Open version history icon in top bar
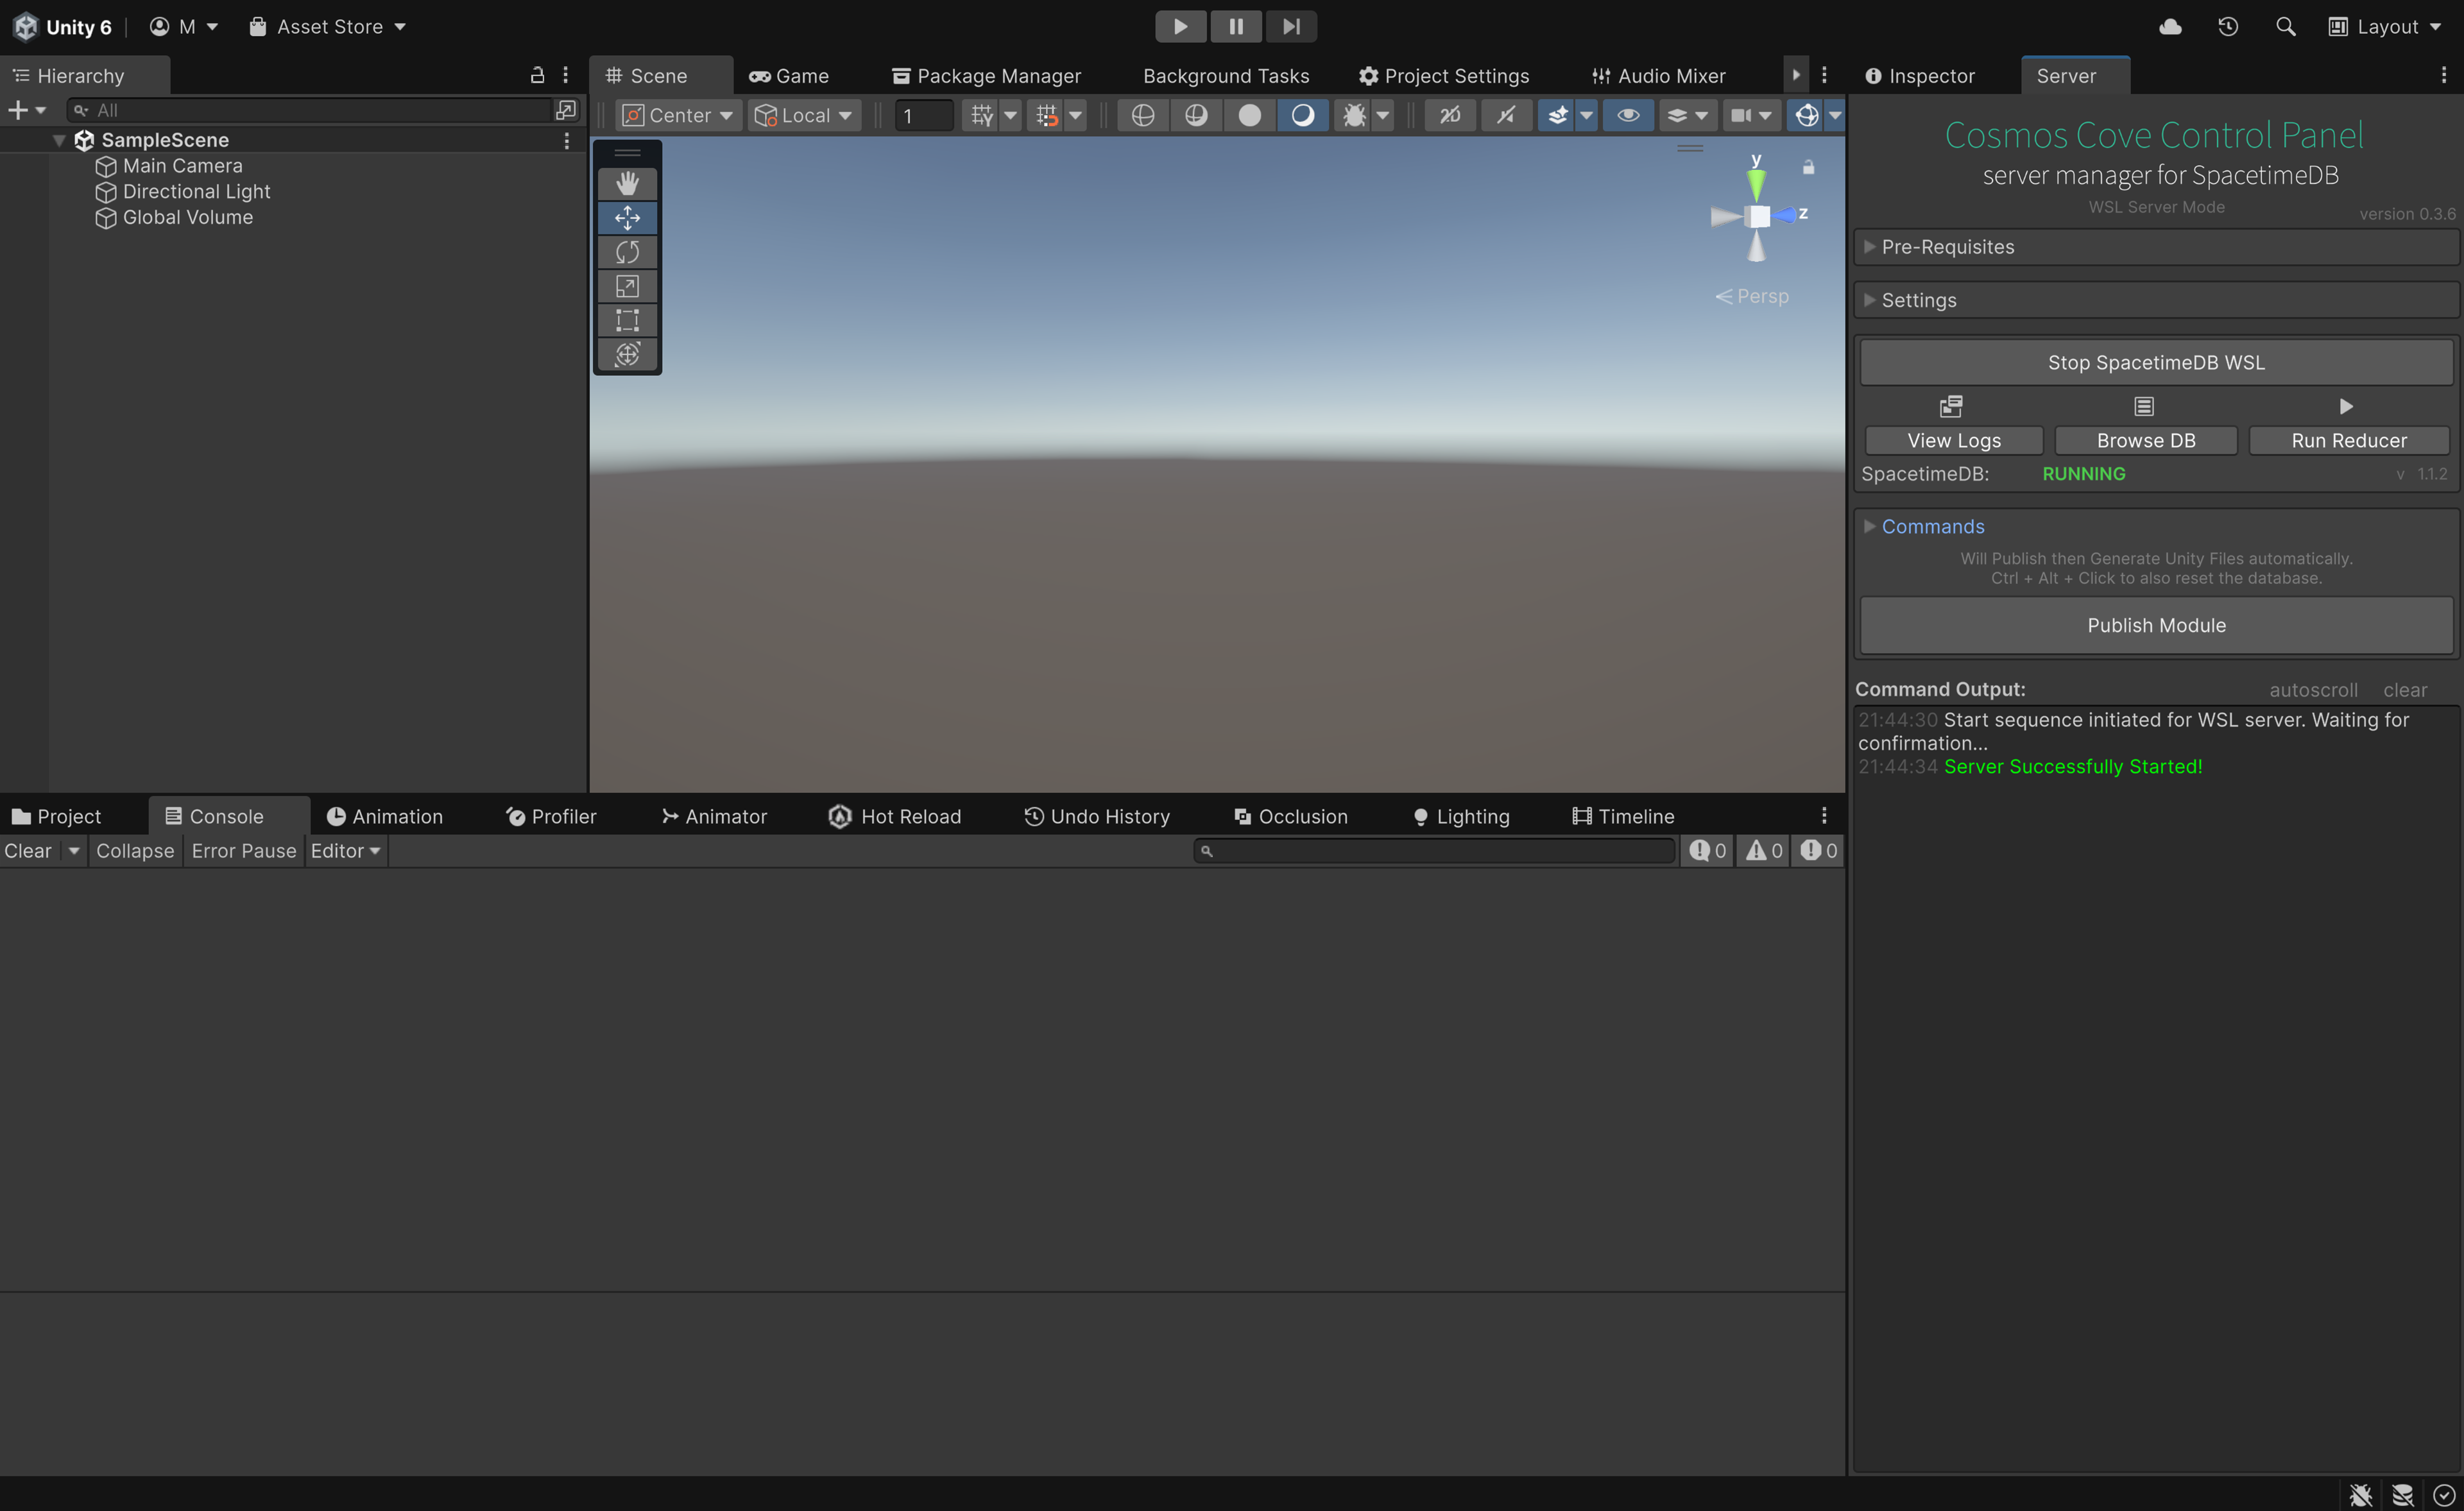This screenshot has width=2464, height=1511. (2227, 26)
